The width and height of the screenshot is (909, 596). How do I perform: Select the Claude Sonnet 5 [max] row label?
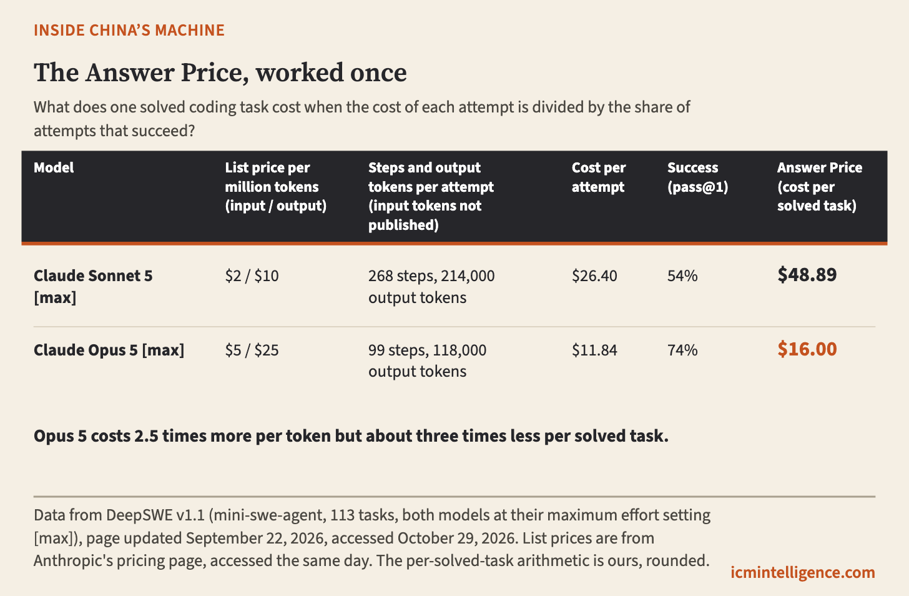click(93, 286)
